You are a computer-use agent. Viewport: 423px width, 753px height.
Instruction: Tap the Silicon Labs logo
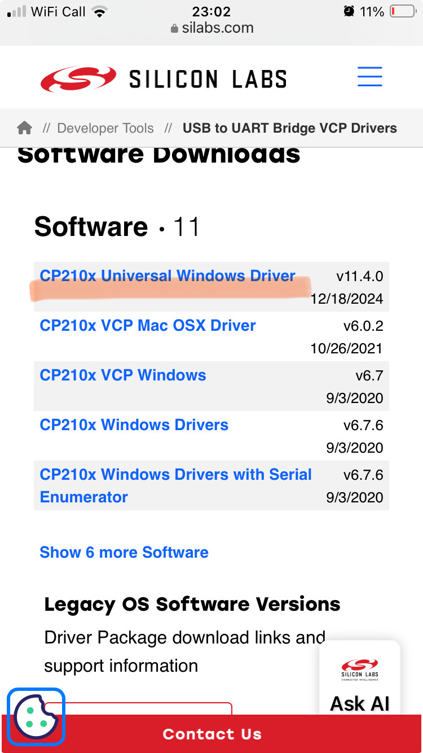coord(164,79)
